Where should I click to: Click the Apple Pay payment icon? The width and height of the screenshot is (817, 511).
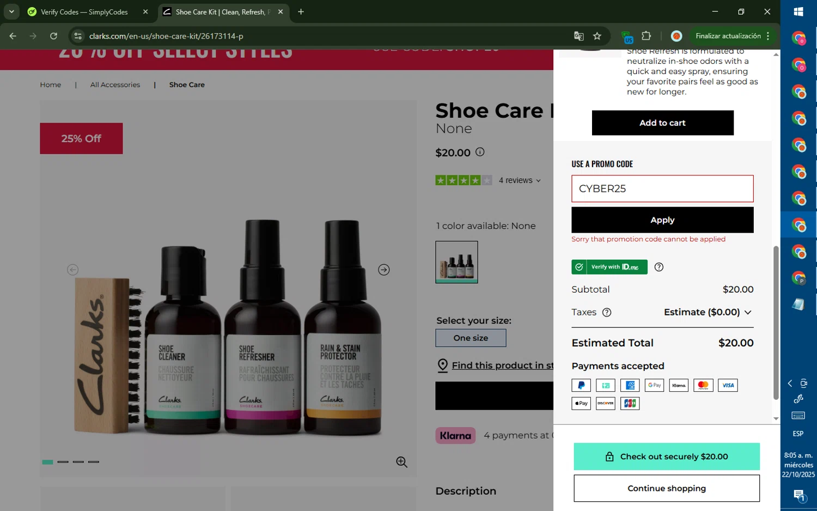(581, 403)
